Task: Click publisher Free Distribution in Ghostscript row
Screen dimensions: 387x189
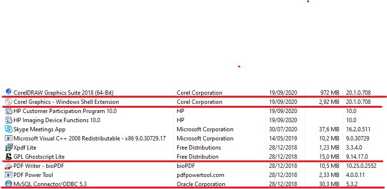Action: pyautogui.click(x=197, y=157)
